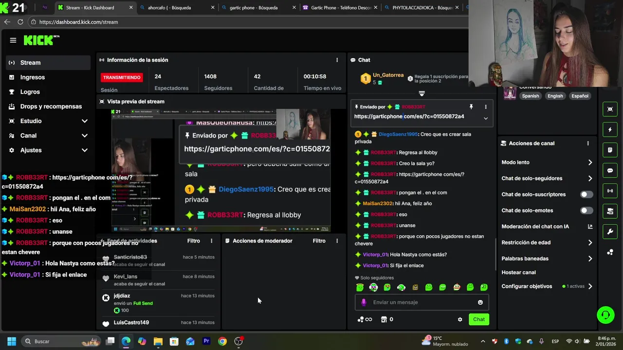
Task: Open Configurar objetivos arrow
Action: [590, 286]
